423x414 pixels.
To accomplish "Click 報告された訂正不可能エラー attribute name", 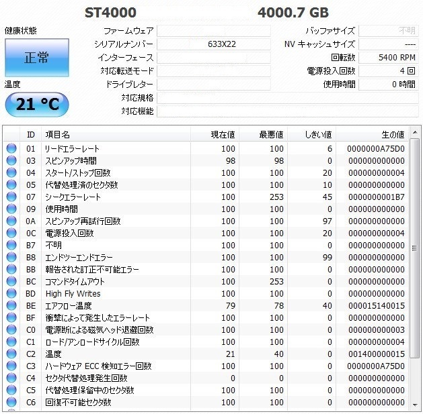I will pyautogui.click(x=92, y=270).
